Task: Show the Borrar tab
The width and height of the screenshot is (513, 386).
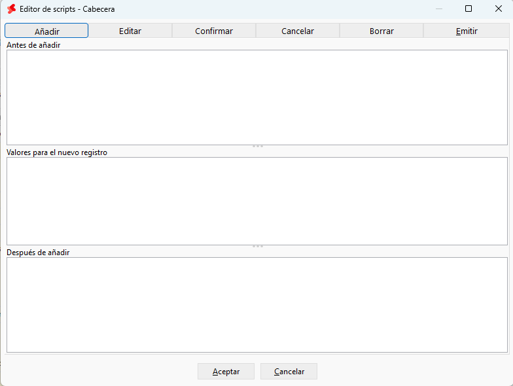Action: coord(381,31)
